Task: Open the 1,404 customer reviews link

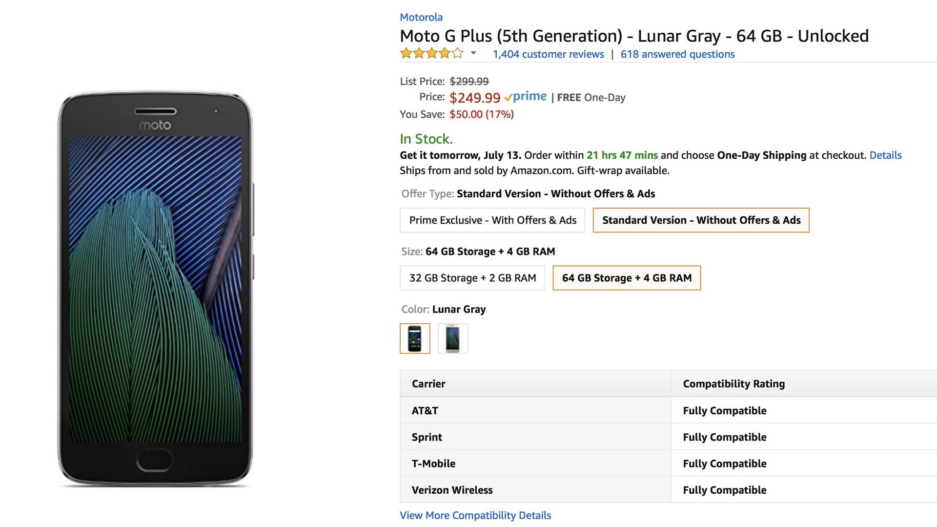Action: (x=548, y=54)
